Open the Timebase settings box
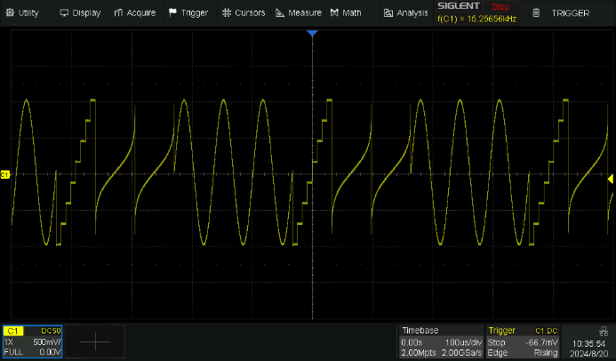The height and width of the screenshot is (361, 616). [440, 341]
